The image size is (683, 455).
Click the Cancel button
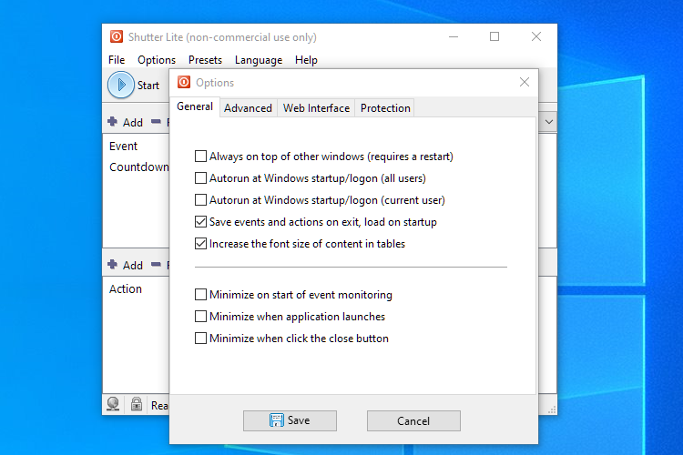[x=413, y=420]
